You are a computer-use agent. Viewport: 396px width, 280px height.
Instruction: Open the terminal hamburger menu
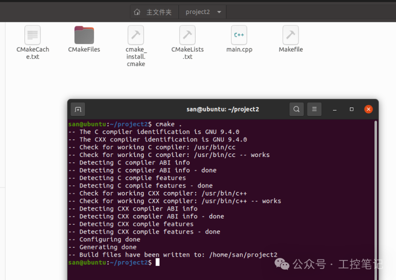[314, 109]
